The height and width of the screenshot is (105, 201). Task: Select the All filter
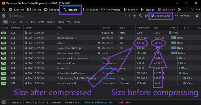pyautogui.click(x=5, y=22)
